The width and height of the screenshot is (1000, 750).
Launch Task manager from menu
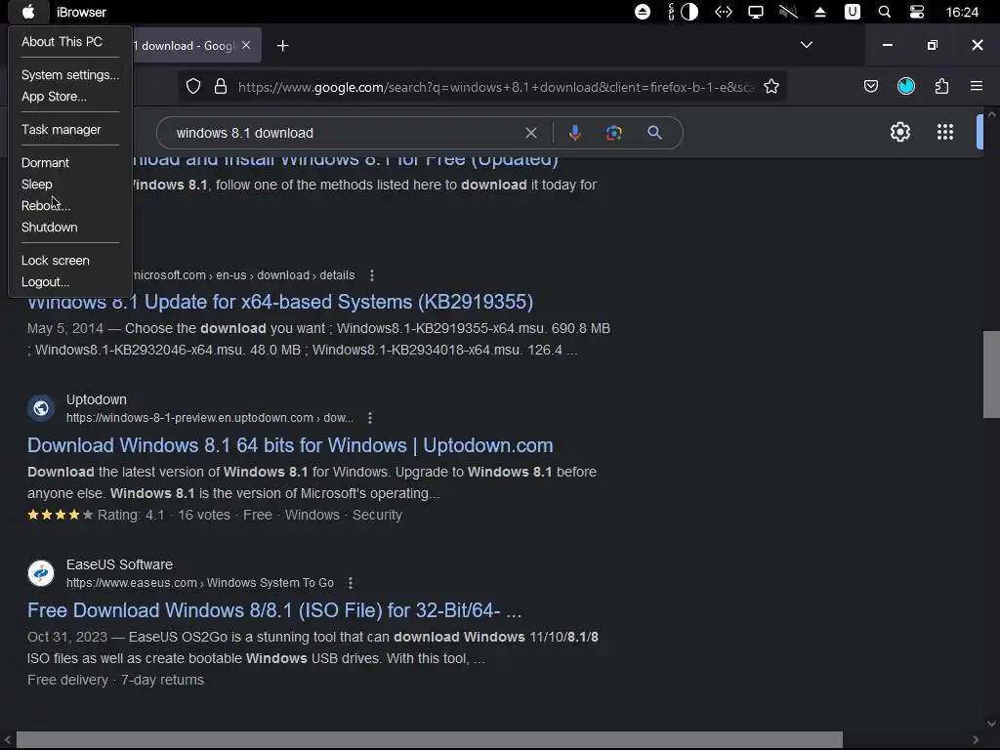click(62, 130)
